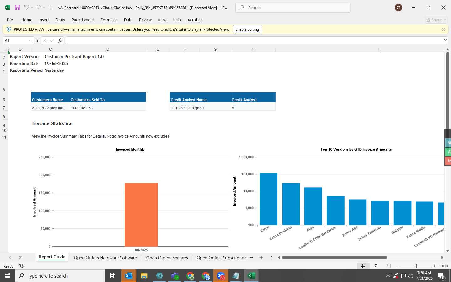Click the horizontal scrollbar thumb
451x282 pixels.
click(334, 258)
